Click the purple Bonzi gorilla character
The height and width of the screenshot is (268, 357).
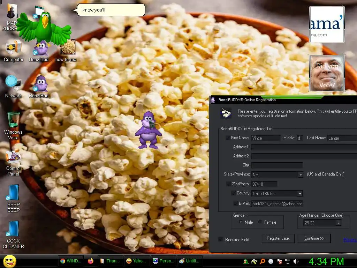(x=148, y=130)
